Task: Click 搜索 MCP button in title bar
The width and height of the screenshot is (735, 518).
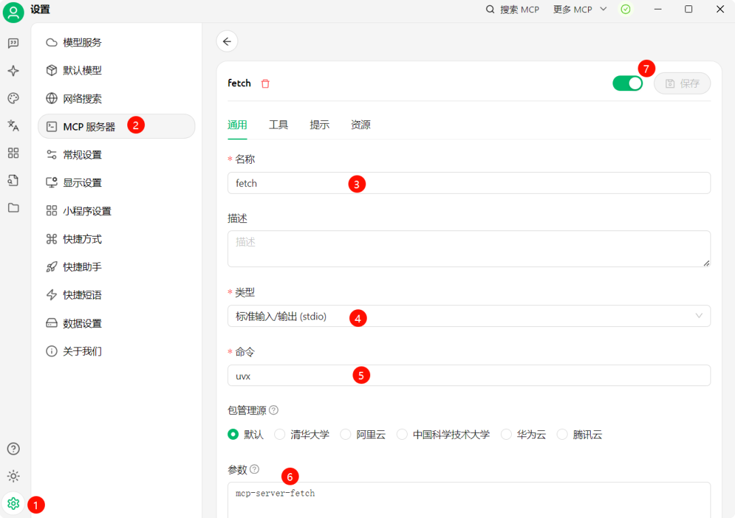Action: coord(512,10)
